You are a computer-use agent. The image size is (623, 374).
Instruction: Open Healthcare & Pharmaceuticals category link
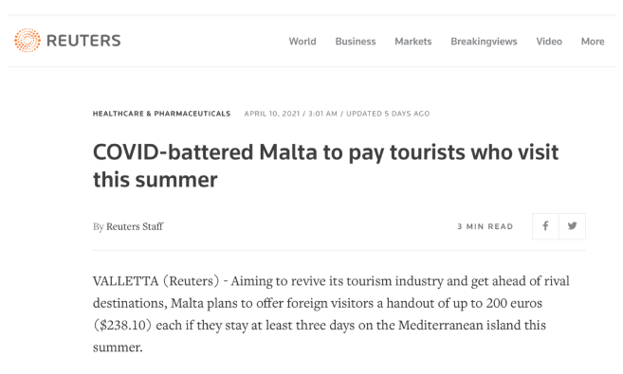(161, 114)
